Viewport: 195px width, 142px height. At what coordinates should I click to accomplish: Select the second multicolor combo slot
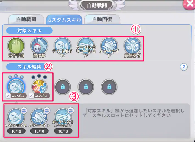tap(39, 86)
